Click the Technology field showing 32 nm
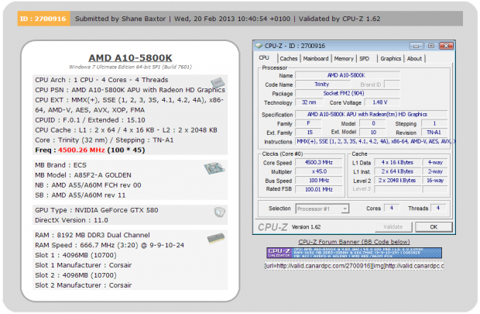This screenshot has width=480, height=314. coord(309,102)
